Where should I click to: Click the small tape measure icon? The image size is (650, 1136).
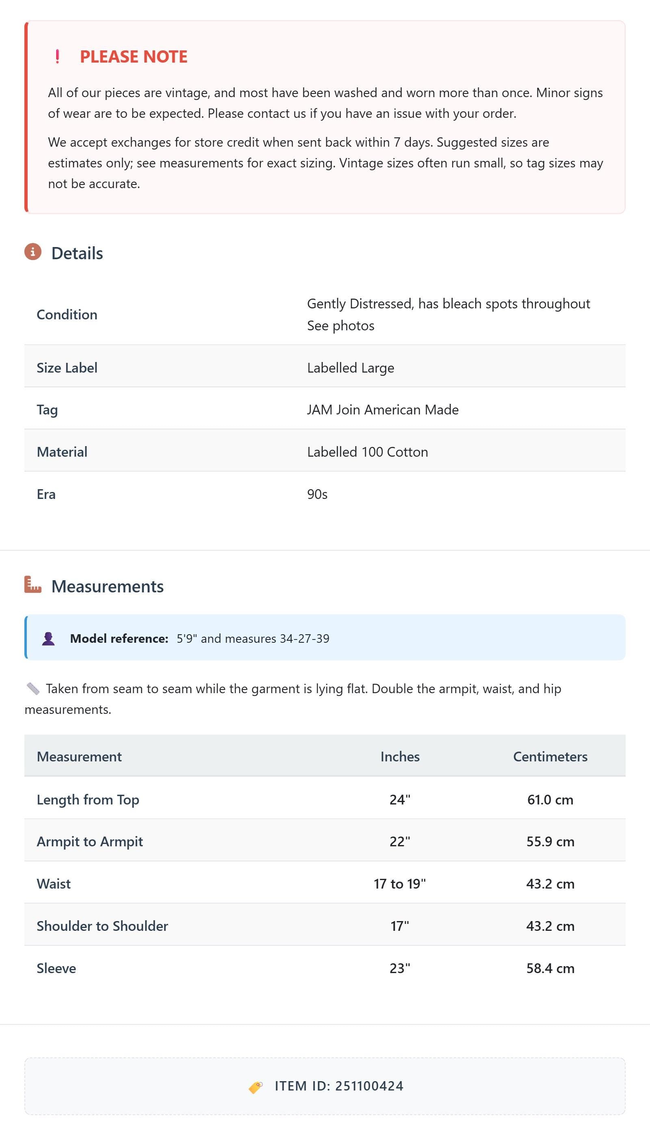point(32,689)
